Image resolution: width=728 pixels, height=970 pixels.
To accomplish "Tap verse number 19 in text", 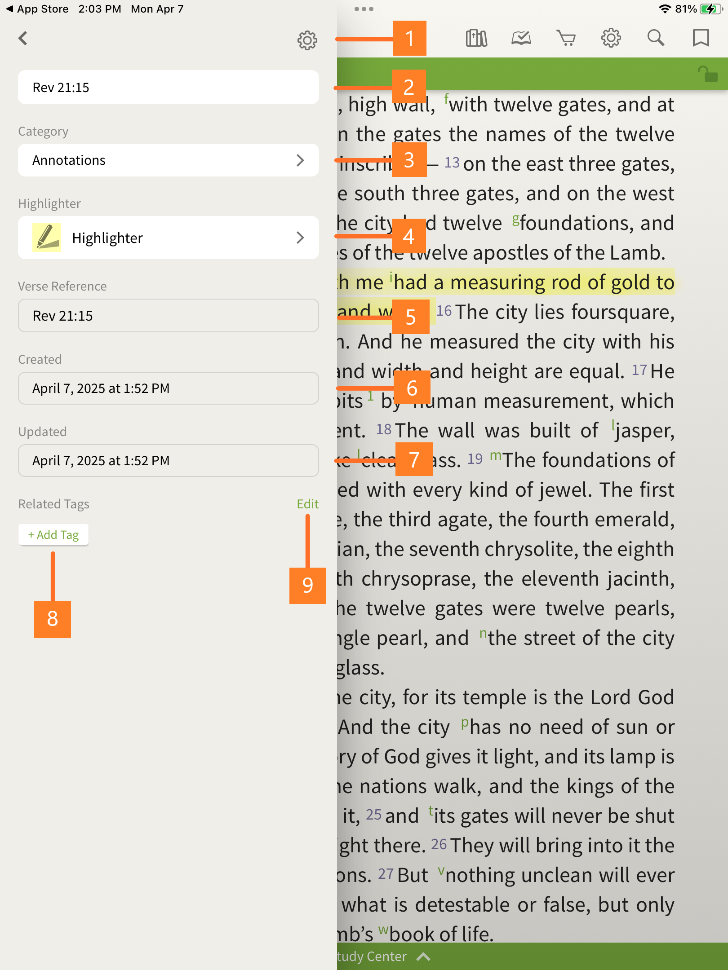I will point(475,459).
